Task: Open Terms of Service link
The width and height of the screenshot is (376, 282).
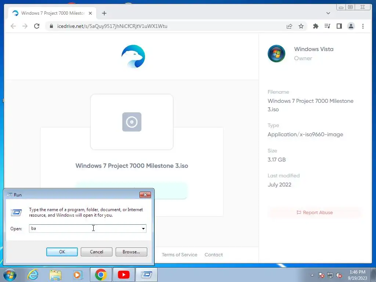Action: coord(179,255)
